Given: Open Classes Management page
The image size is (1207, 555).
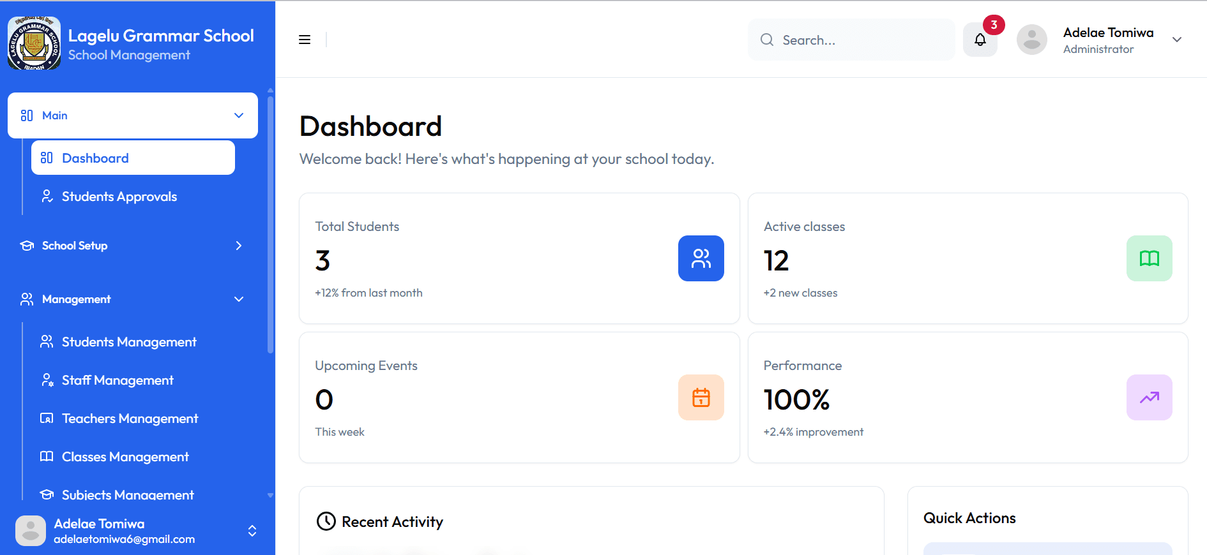Looking at the screenshot, I should (133, 457).
